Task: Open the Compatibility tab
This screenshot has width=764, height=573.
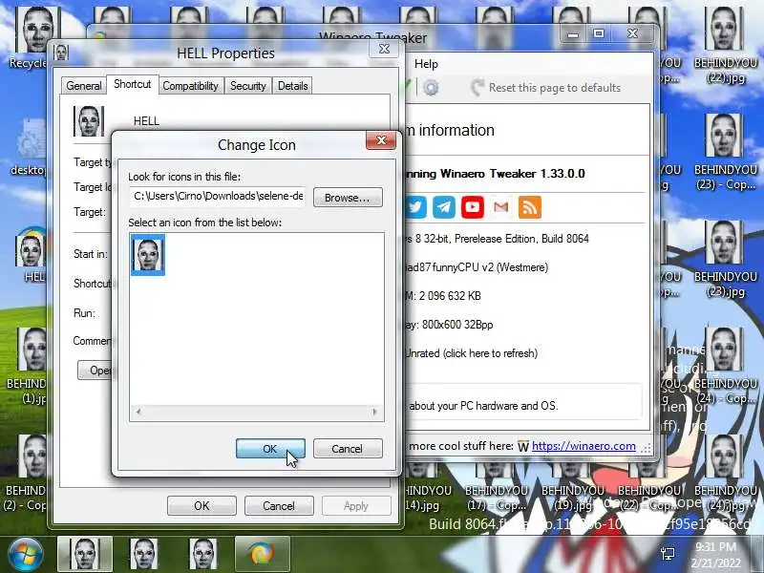Action: [190, 86]
